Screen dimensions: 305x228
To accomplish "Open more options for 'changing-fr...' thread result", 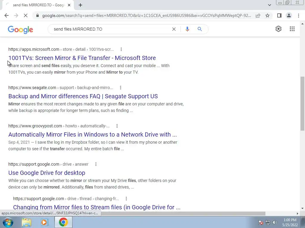I will click(126, 199).
